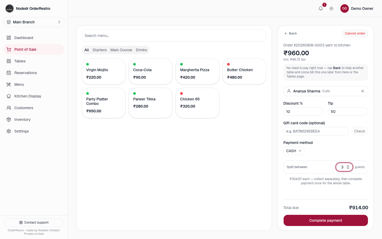The image size is (382, 239).
Task: Open the Tables page
Action: (34, 61)
